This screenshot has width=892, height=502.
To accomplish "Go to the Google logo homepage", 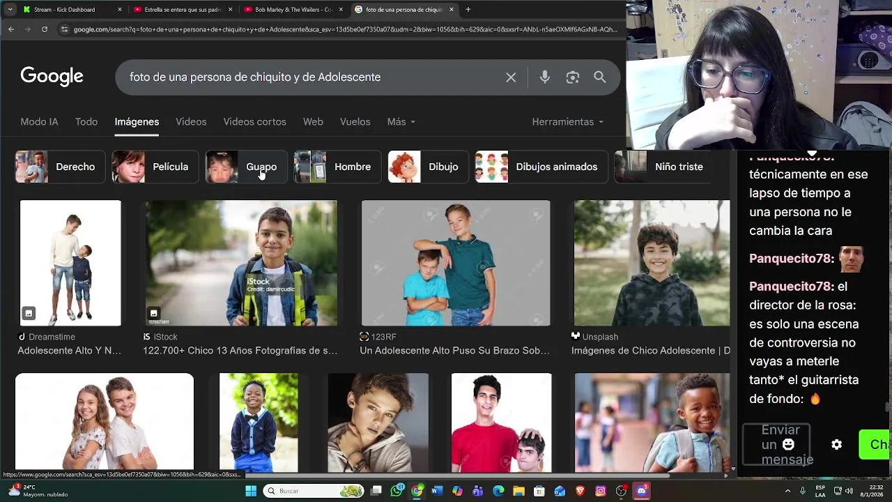I will (x=52, y=77).
